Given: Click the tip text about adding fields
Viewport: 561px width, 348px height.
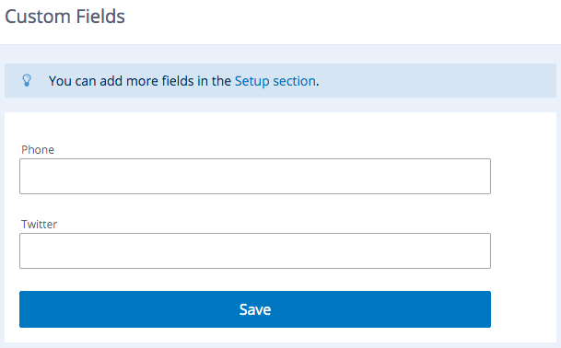Looking at the screenshot, I should [183, 81].
